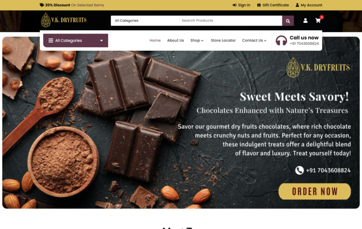Open the Store Locator page
This screenshot has width=362, height=229.
click(223, 41)
